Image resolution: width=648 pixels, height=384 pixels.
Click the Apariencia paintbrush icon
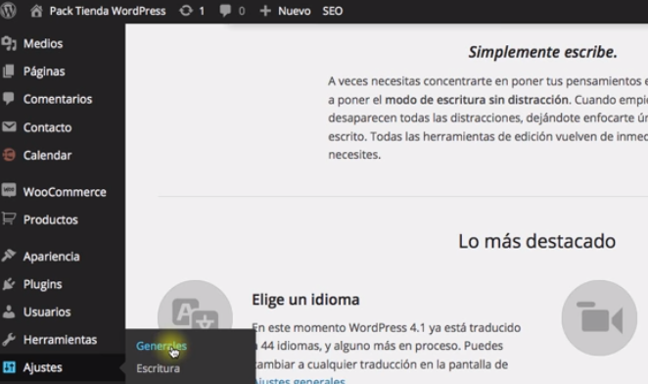pos(9,256)
